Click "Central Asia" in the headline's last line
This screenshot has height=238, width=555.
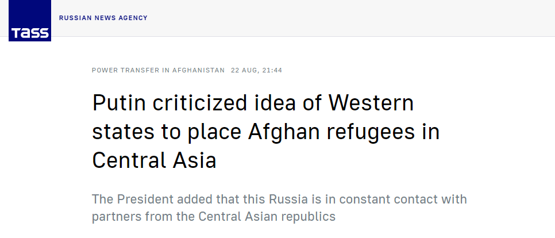click(x=154, y=160)
